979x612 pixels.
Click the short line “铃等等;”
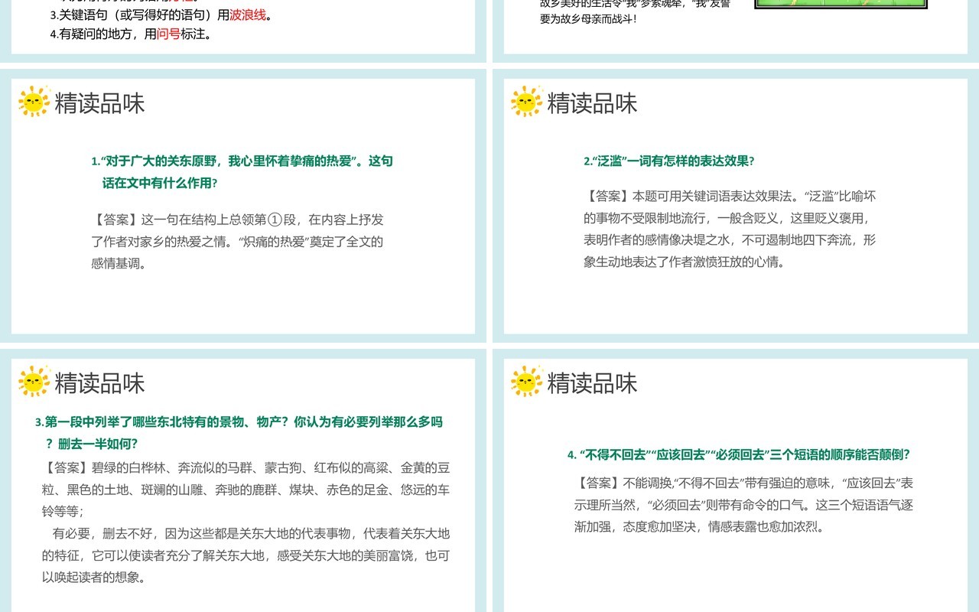63,511
